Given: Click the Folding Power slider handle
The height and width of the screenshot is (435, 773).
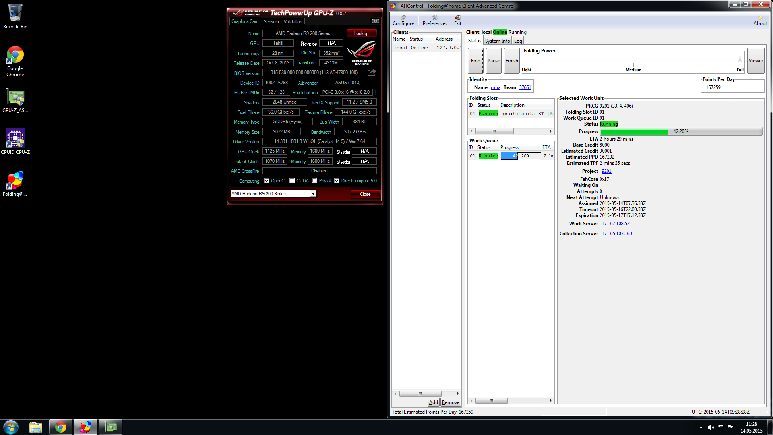Looking at the screenshot, I should click(x=740, y=59).
